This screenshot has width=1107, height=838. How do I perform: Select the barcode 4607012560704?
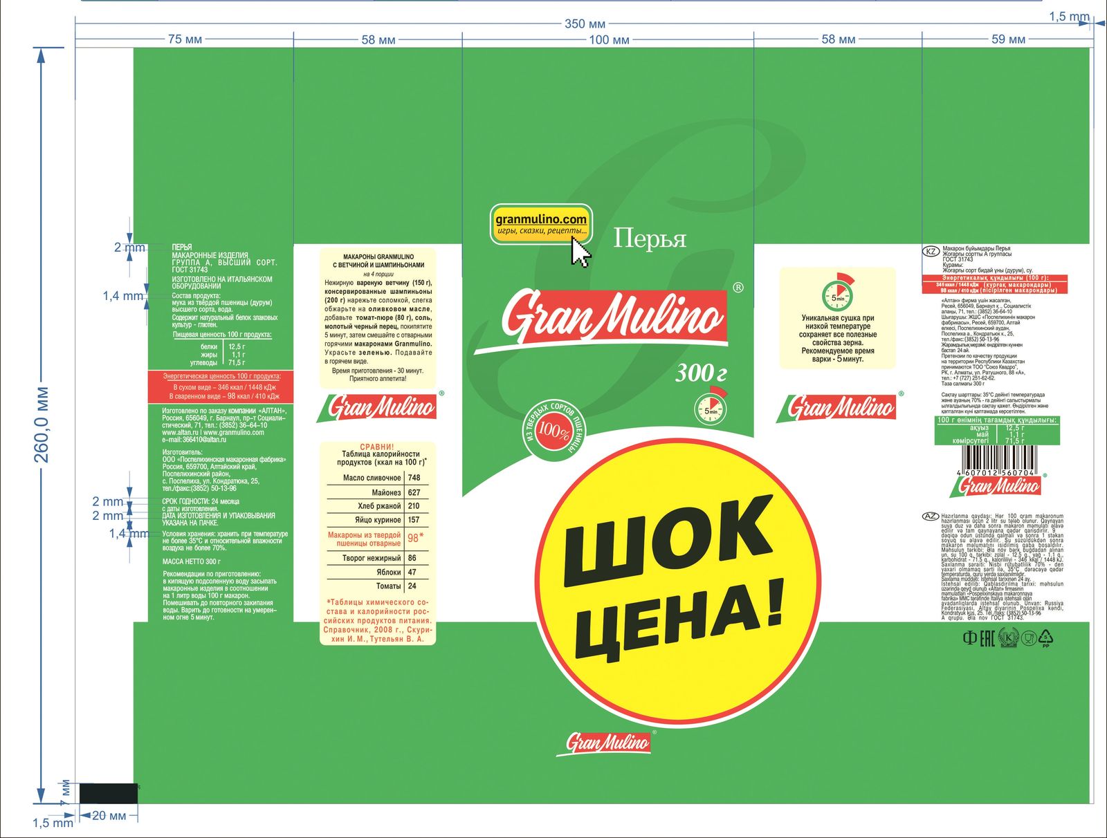coord(996,460)
